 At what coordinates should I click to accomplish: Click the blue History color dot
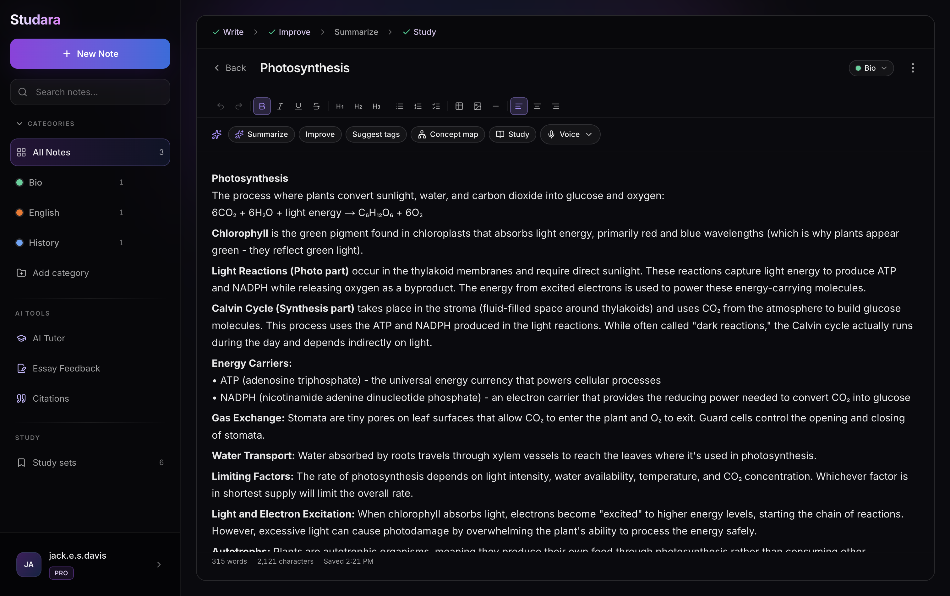coord(19,243)
